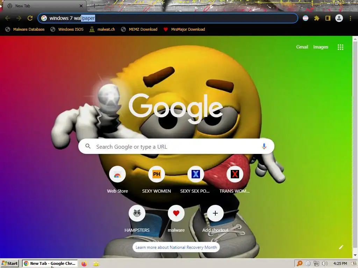
Task: Open the Google apps grid
Action: click(x=341, y=47)
